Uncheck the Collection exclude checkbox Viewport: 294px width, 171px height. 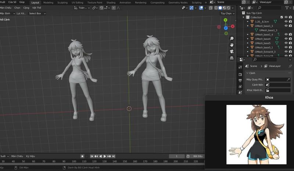[x=282, y=17]
